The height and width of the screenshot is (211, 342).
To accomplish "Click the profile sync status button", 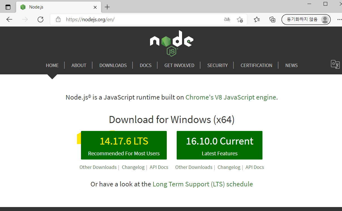I will point(306,20).
